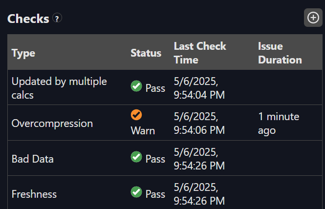The width and height of the screenshot is (325, 209).
Task: Select the Bad Data check row
Action: pos(33,159)
